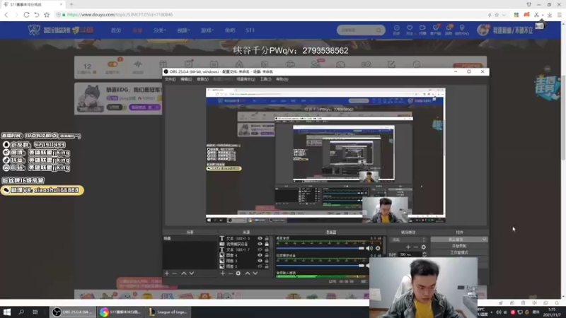Toggle visibility of 文本 (GDI+) 3 source
This screenshot has height=318, width=566.
click(260, 238)
